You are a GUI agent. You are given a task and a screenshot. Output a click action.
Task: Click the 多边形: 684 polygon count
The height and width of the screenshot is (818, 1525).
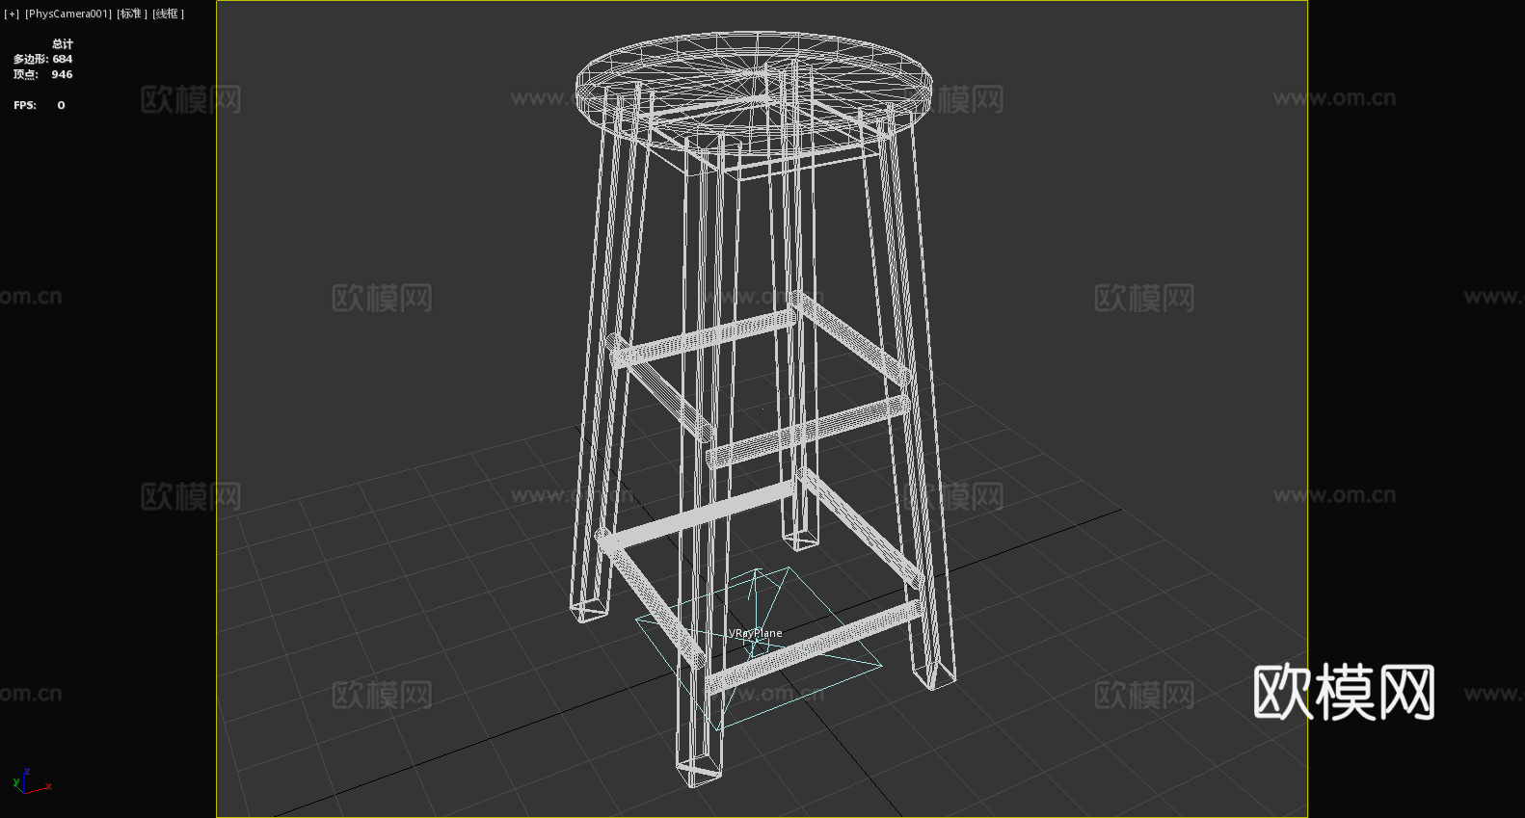coord(42,59)
